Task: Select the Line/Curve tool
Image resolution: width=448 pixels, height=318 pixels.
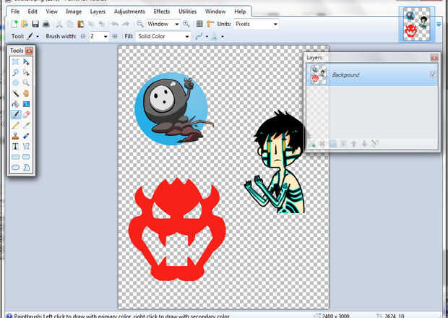Action: (26, 146)
